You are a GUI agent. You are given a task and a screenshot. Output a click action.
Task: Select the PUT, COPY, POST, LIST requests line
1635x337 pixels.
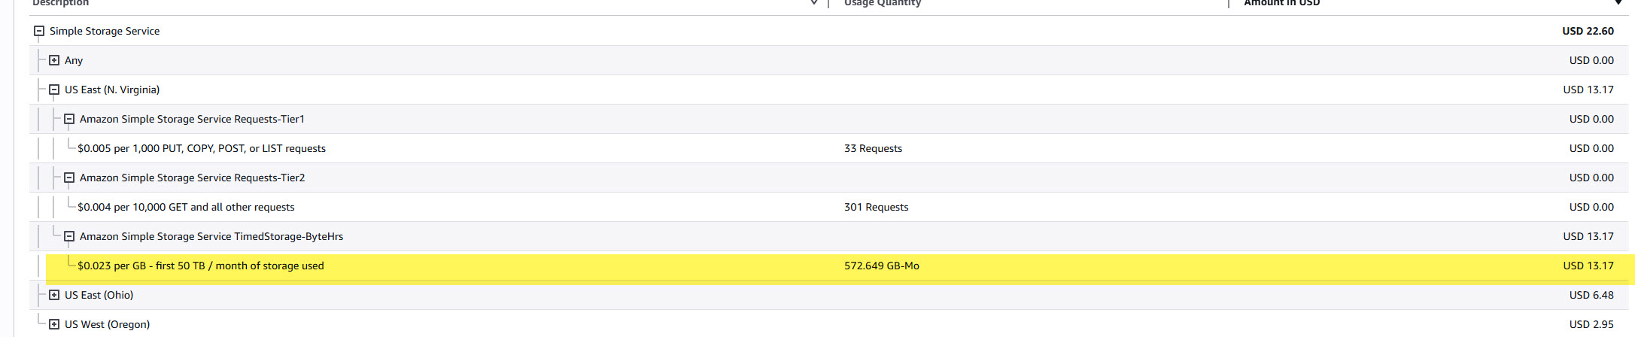202,148
